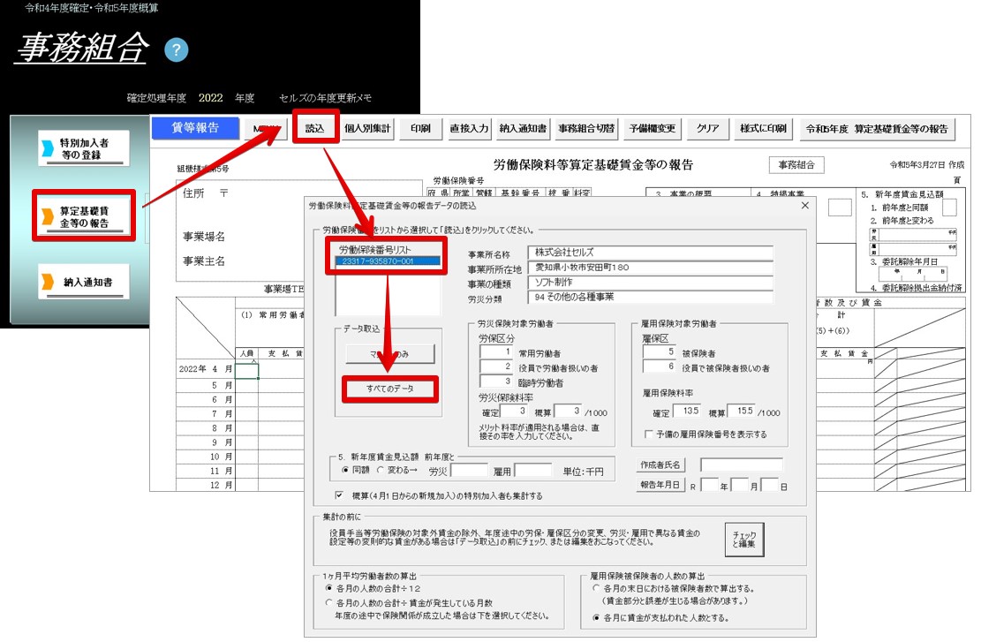The image size is (981, 642).
Task: Click the チェックと編集 button
Action: pyautogui.click(x=744, y=539)
